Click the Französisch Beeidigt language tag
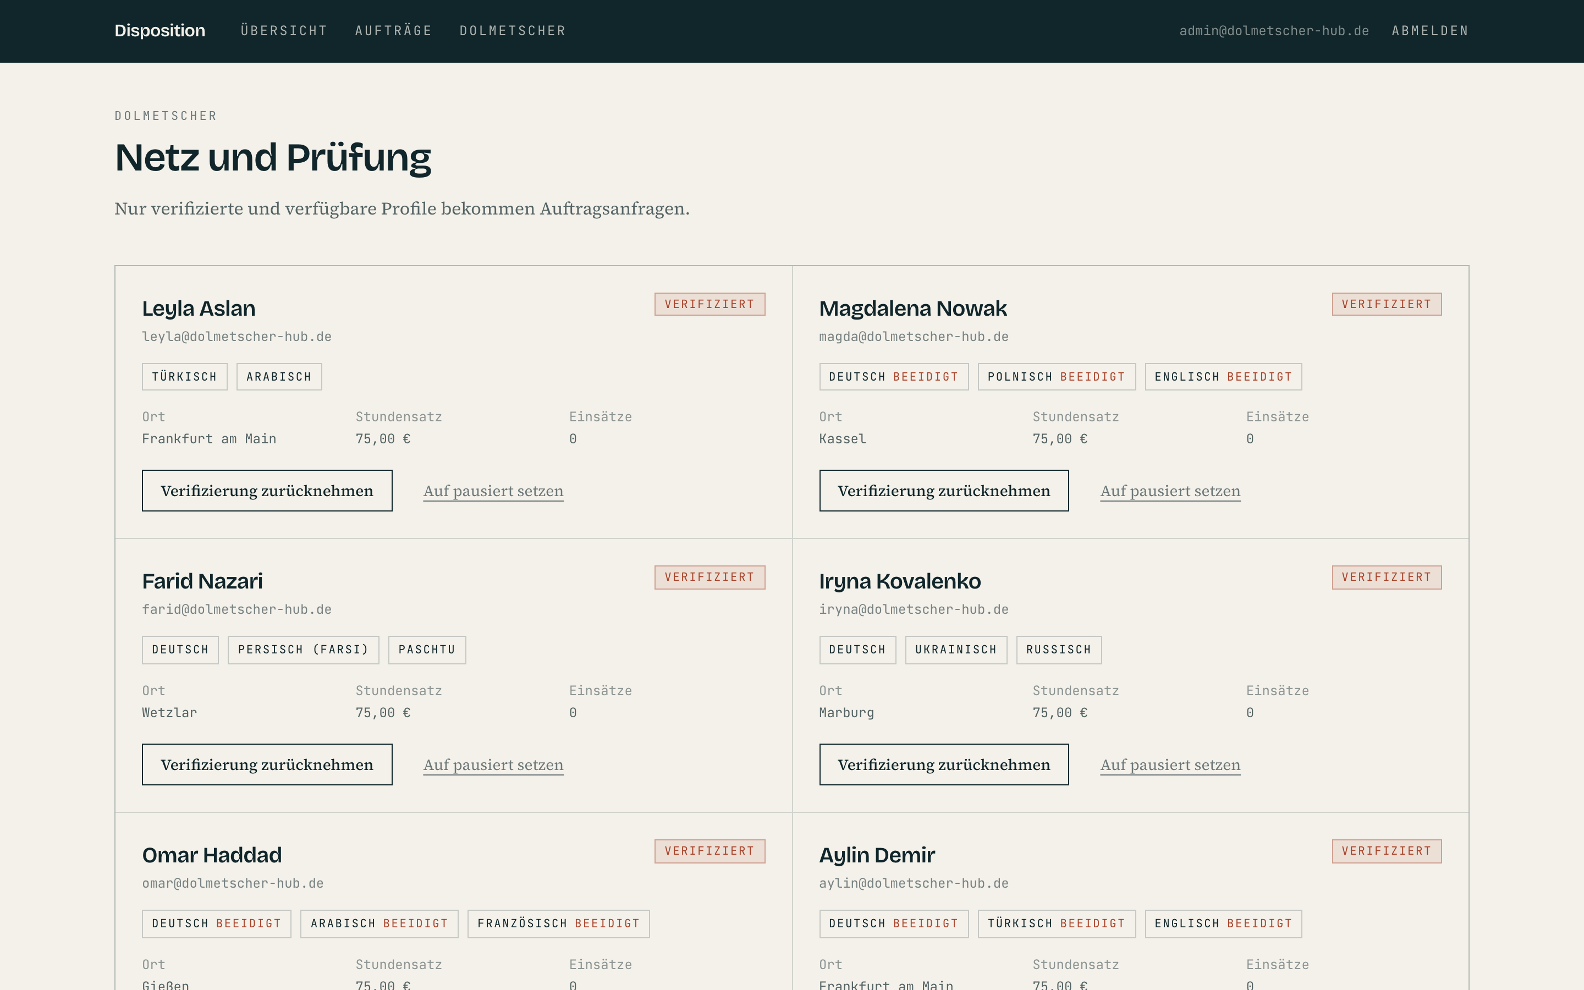Viewport: 1584px width, 990px height. tap(558, 923)
